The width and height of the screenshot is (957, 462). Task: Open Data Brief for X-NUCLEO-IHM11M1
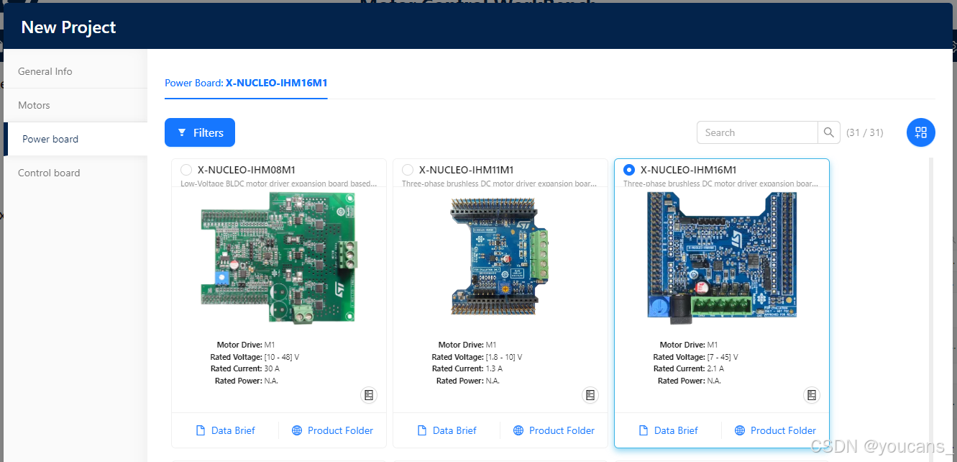(x=447, y=430)
